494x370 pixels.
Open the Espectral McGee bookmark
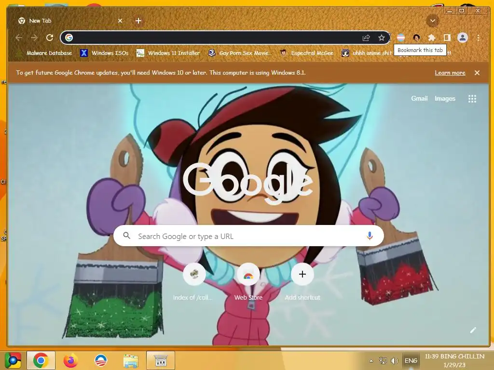pos(307,53)
